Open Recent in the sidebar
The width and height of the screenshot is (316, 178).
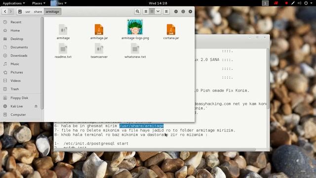click(21, 22)
